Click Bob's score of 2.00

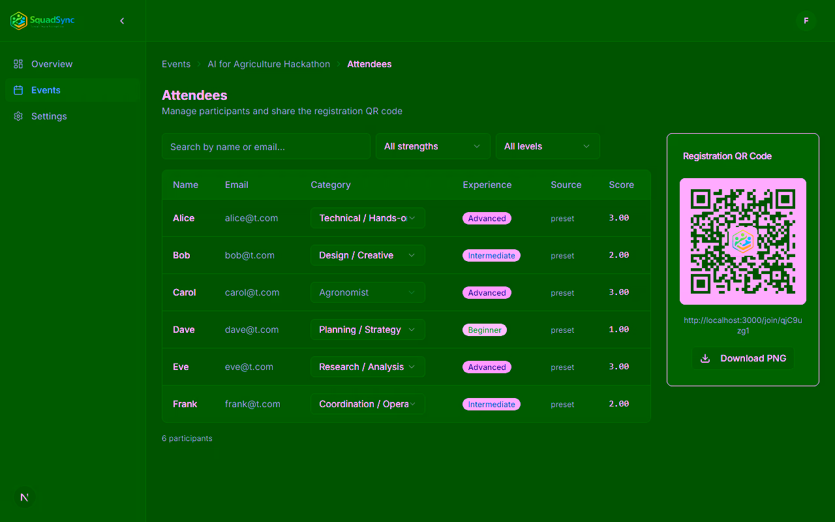tap(619, 255)
